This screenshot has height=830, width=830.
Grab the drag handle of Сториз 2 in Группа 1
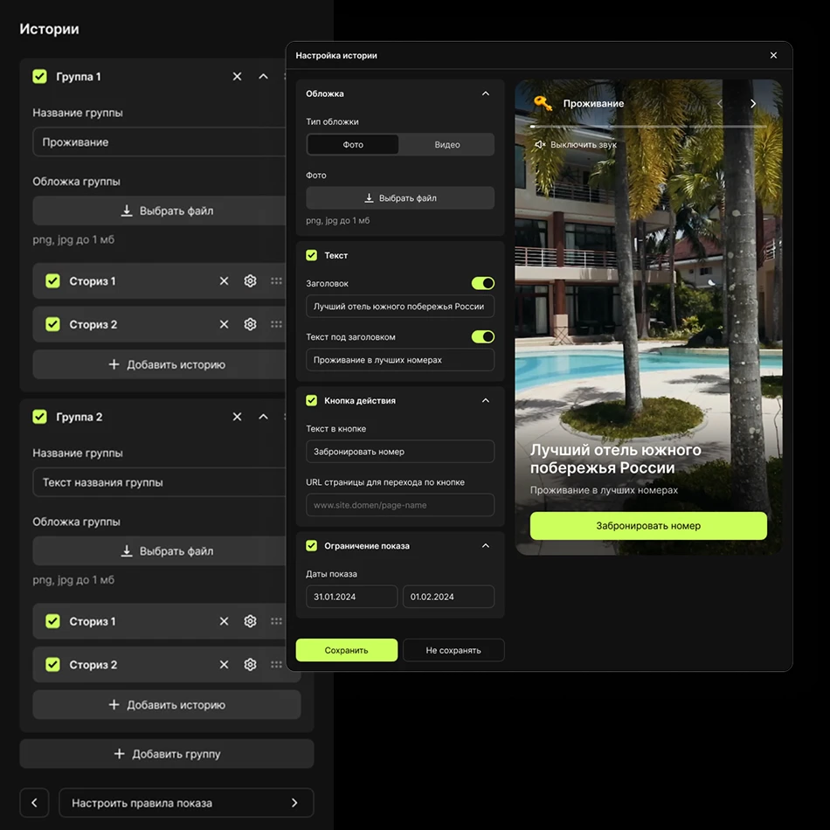coord(276,324)
